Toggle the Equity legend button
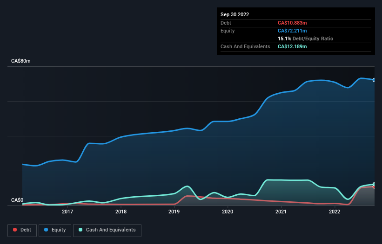This screenshot has height=244, width=382. click(x=55, y=230)
